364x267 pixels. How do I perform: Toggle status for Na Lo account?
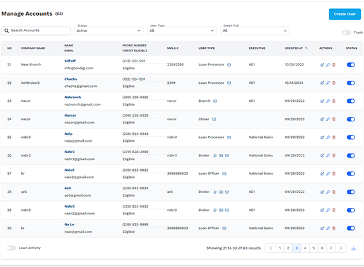[351, 228]
